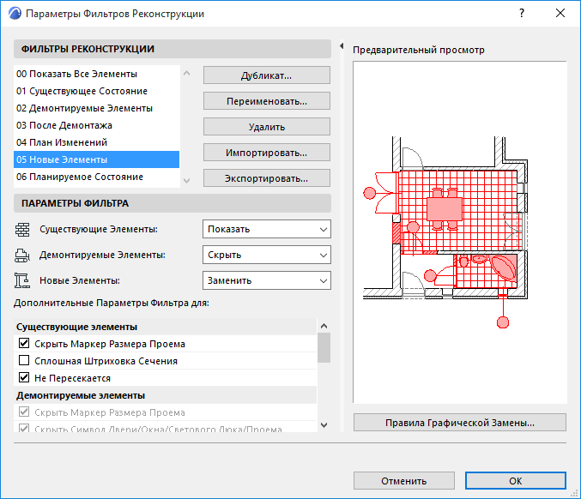The height and width of the screenshot is (499, 581).
Task: Click the filter list scroll-up arrow
Action: coord(187,73)
